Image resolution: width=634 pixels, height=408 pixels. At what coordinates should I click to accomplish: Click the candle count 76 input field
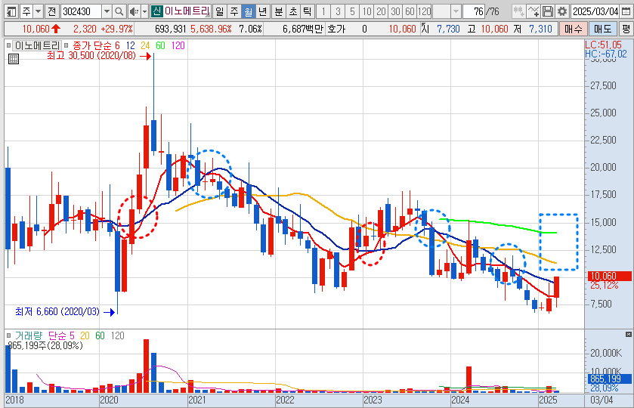click(x=474, y=11)
